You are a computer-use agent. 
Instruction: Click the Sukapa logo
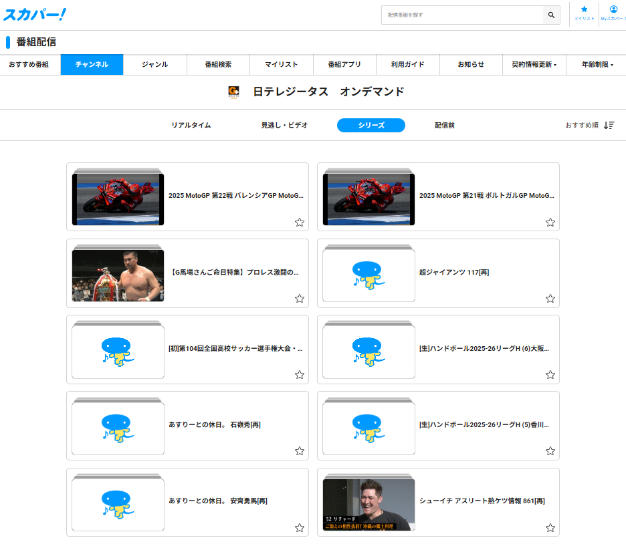(35, 14)
